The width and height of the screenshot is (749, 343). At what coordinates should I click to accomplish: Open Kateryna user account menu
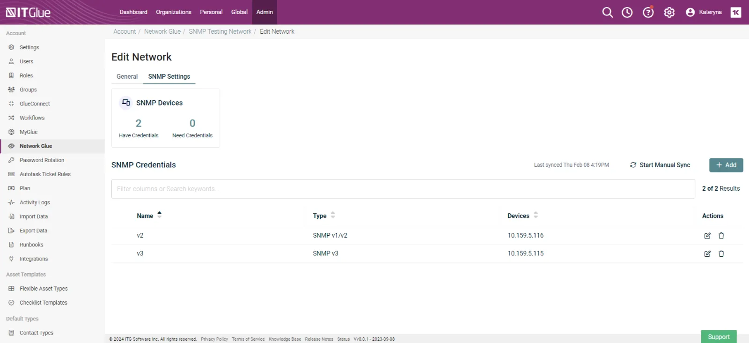click(x=704, y=12)
